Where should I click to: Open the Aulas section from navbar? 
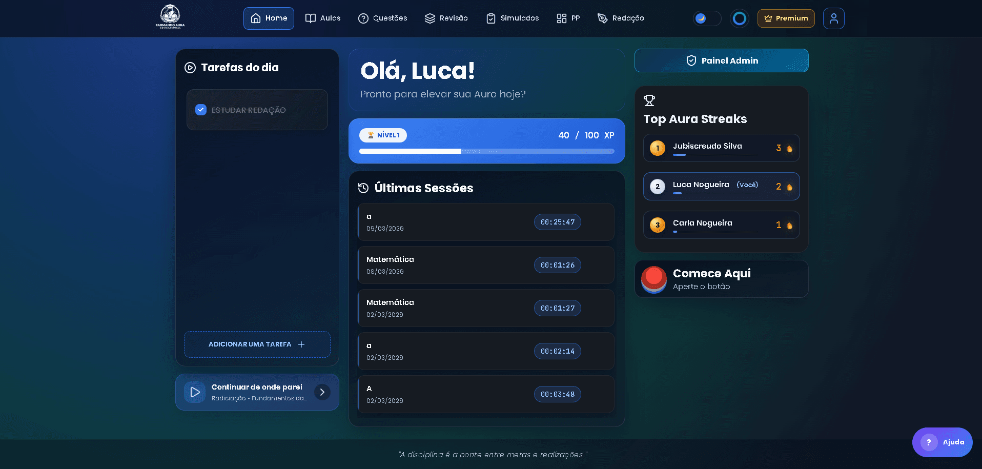coord(323,18)
